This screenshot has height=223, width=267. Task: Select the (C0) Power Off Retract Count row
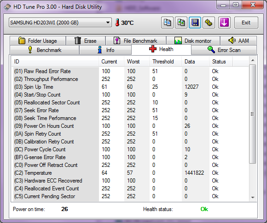pos(130,165)
